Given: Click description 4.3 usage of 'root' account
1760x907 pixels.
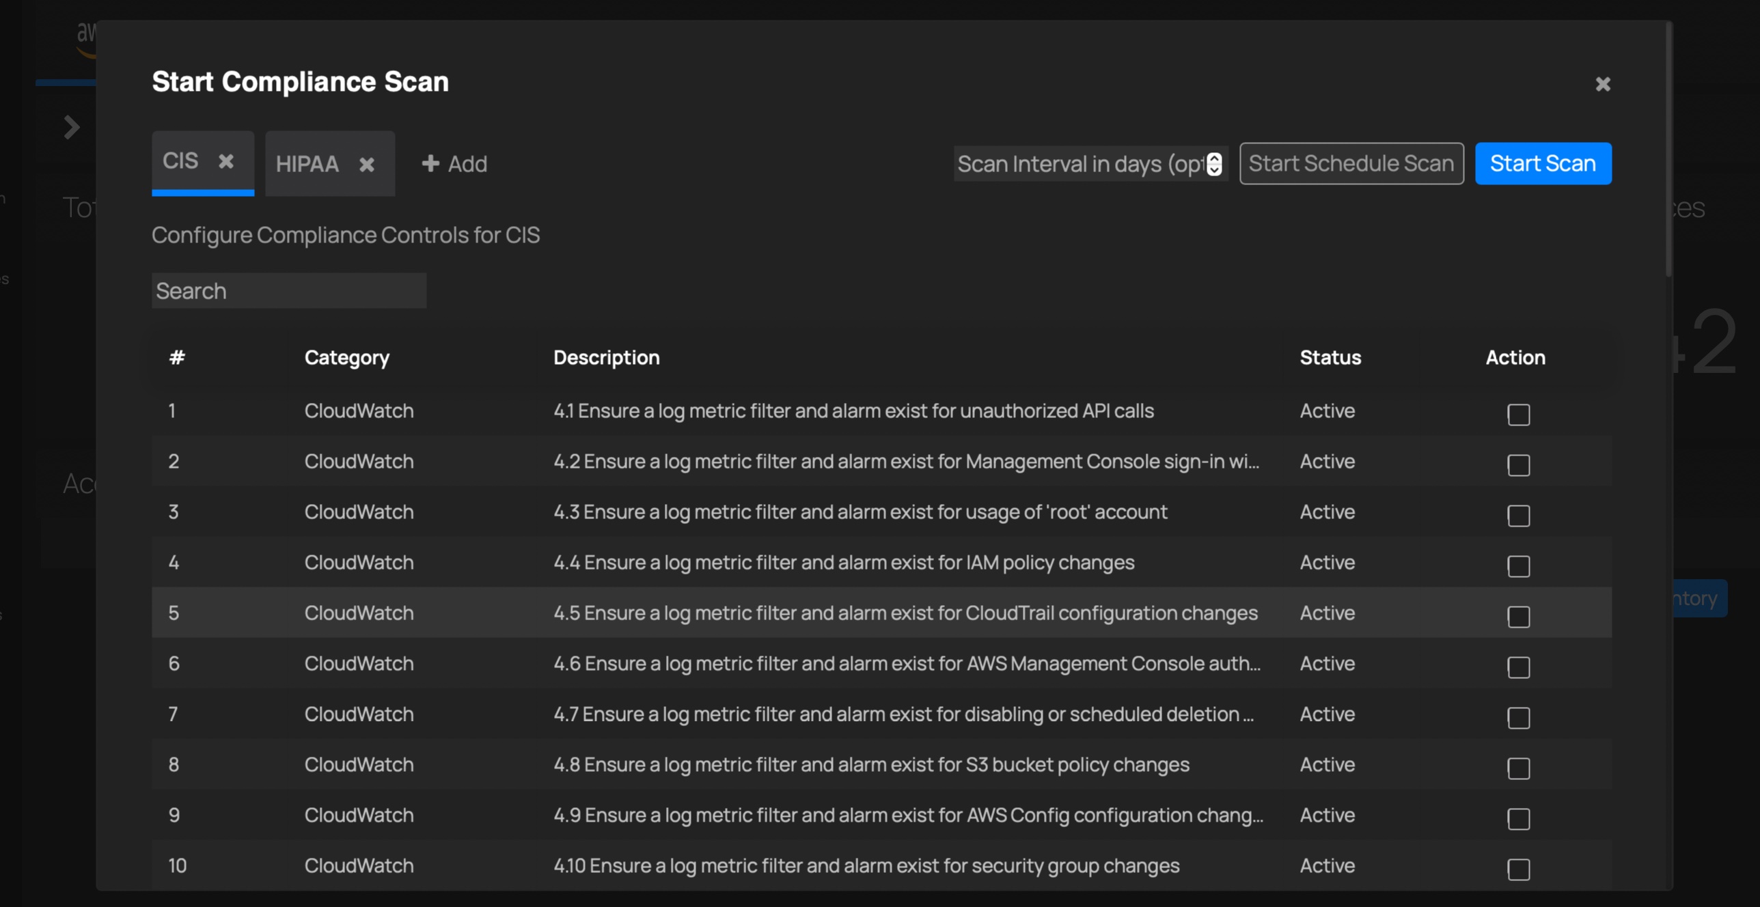Looking at the screenshot, I should [x=860, y=512].
